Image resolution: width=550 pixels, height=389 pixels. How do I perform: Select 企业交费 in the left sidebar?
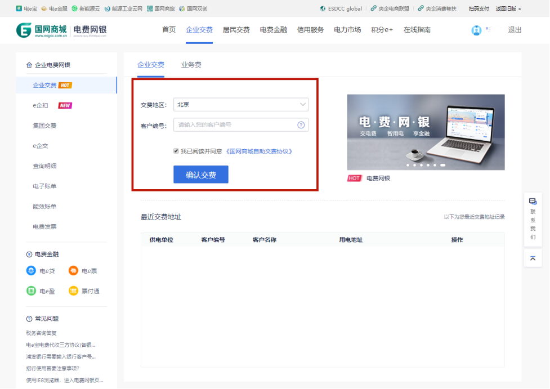pos(66,85)
